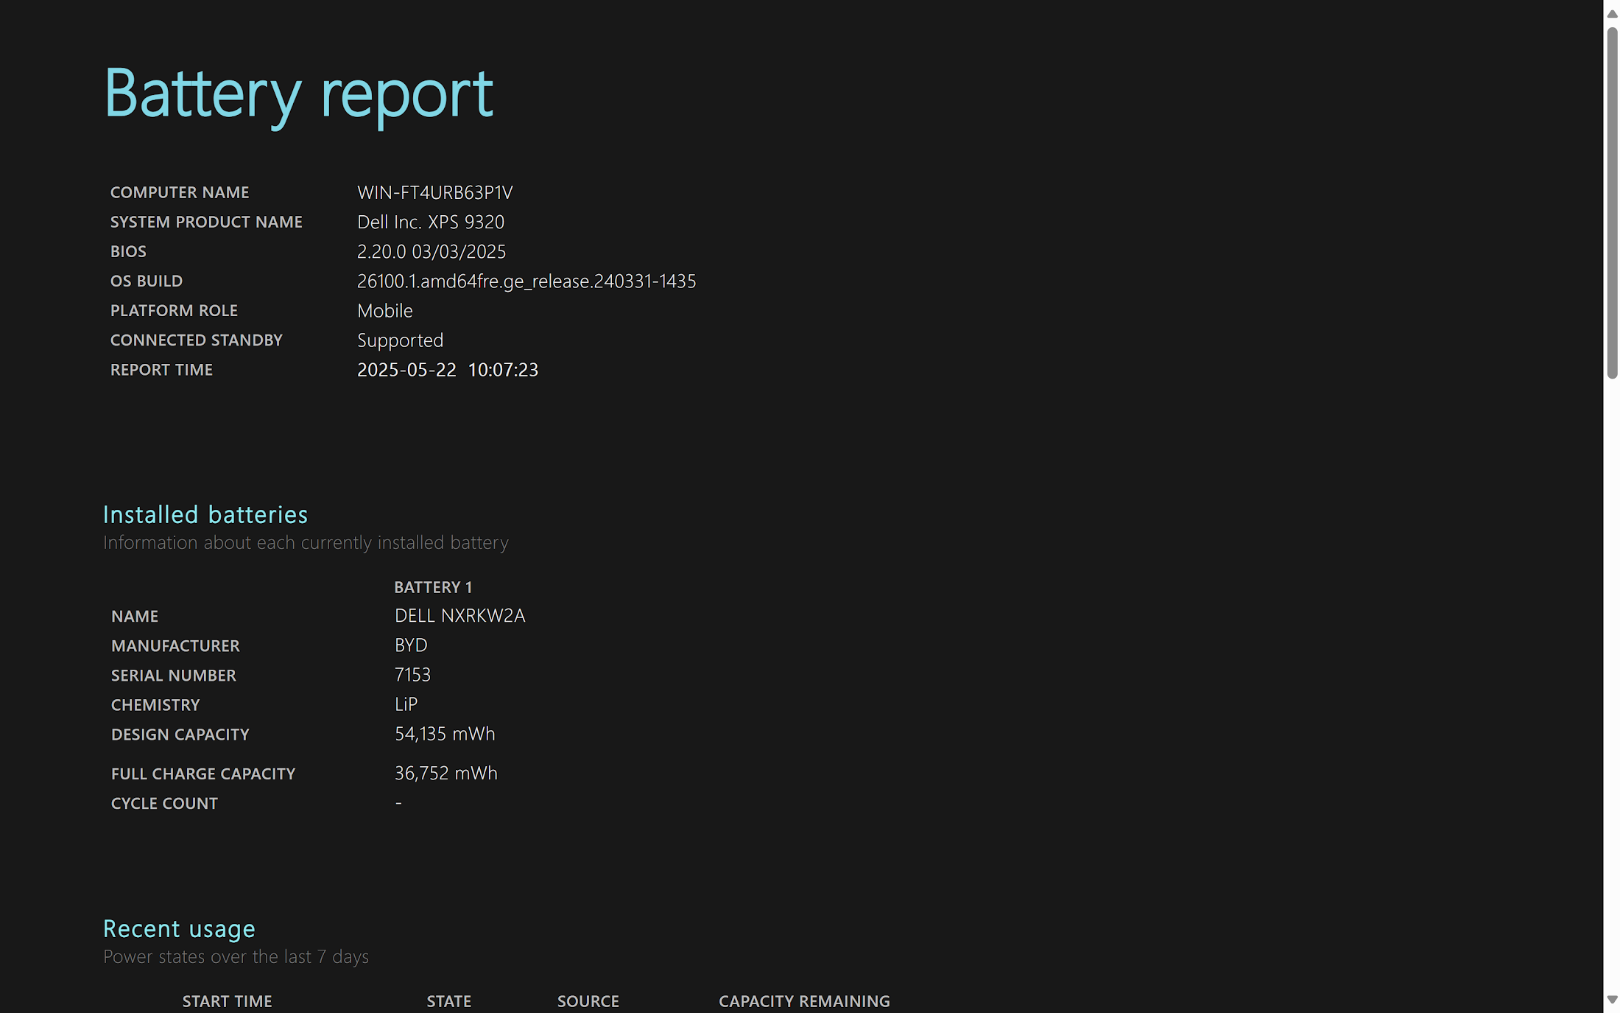Click the scrollbar down arrow
Image resolution: width=1620 pixels, height=1013 pixels.
[1612, 1000]
